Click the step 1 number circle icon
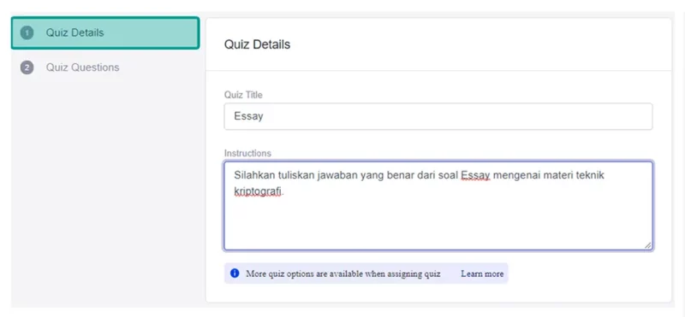This screenshot has height=317, width=685. coord(27,32)
